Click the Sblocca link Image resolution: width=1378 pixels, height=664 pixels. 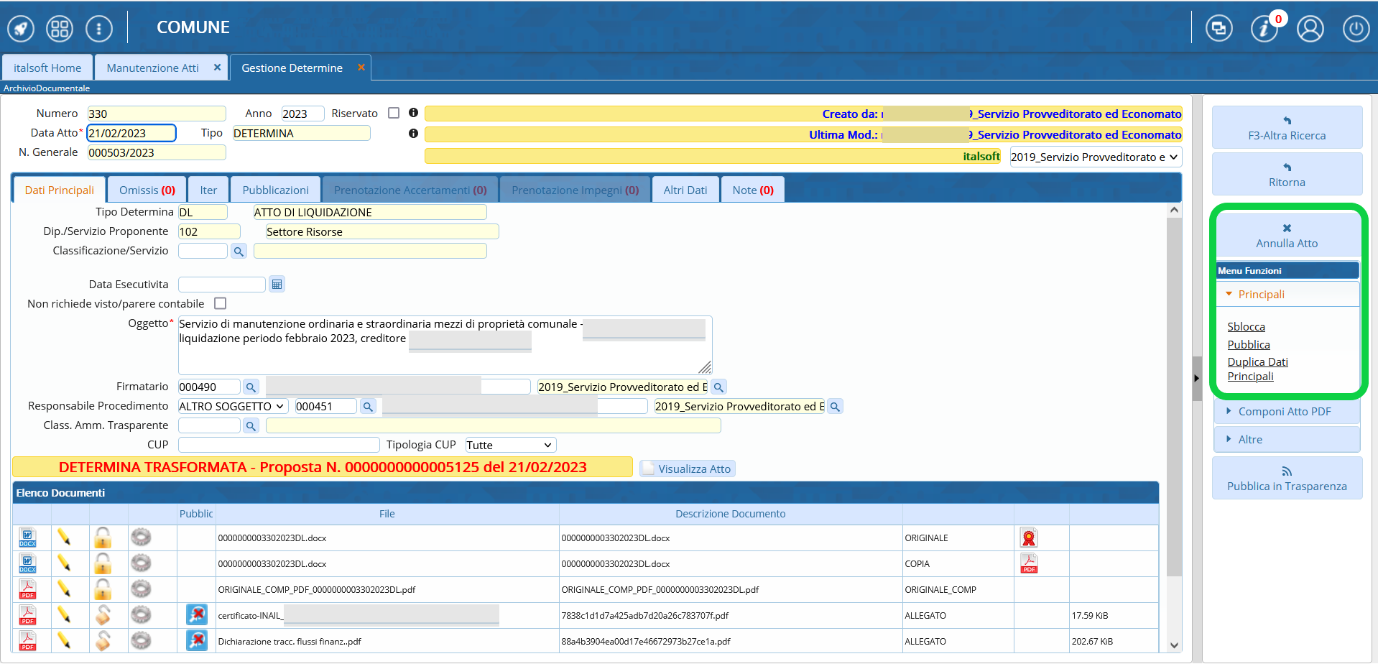(1246, 327)
